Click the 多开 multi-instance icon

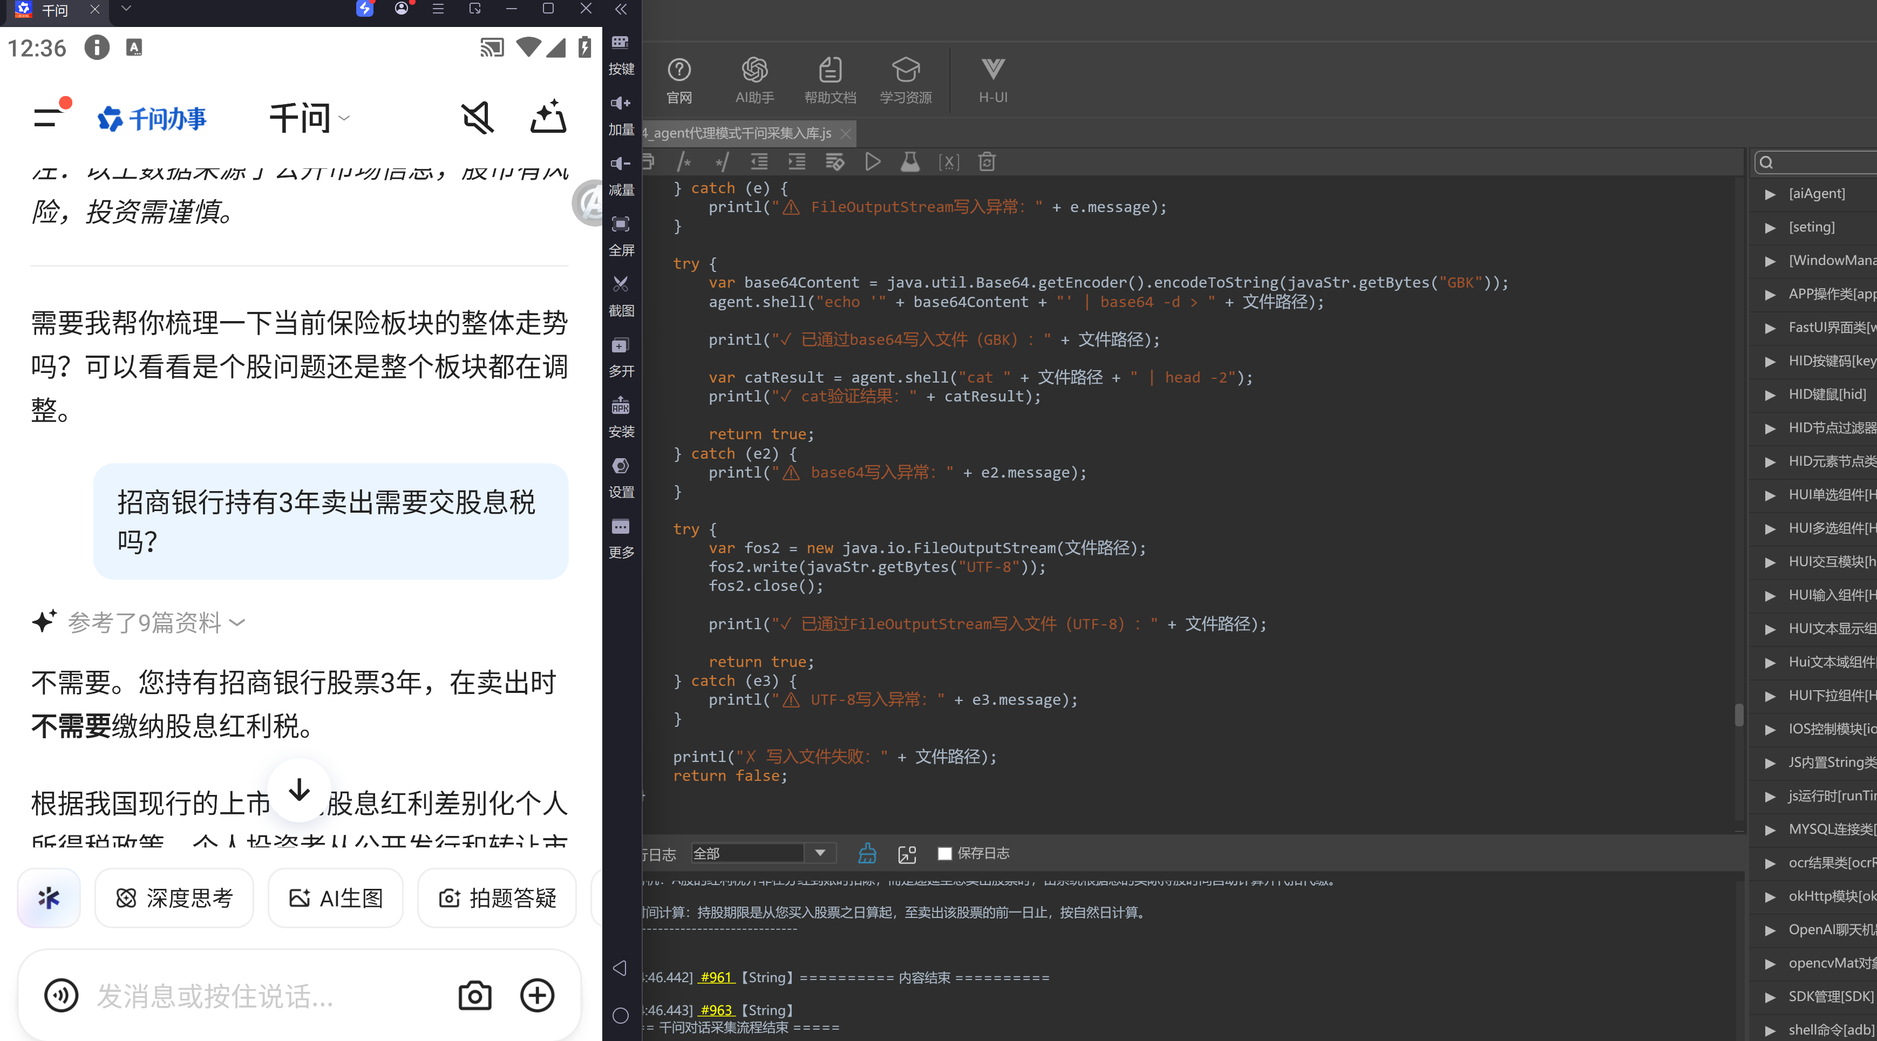tap(621, 358)
